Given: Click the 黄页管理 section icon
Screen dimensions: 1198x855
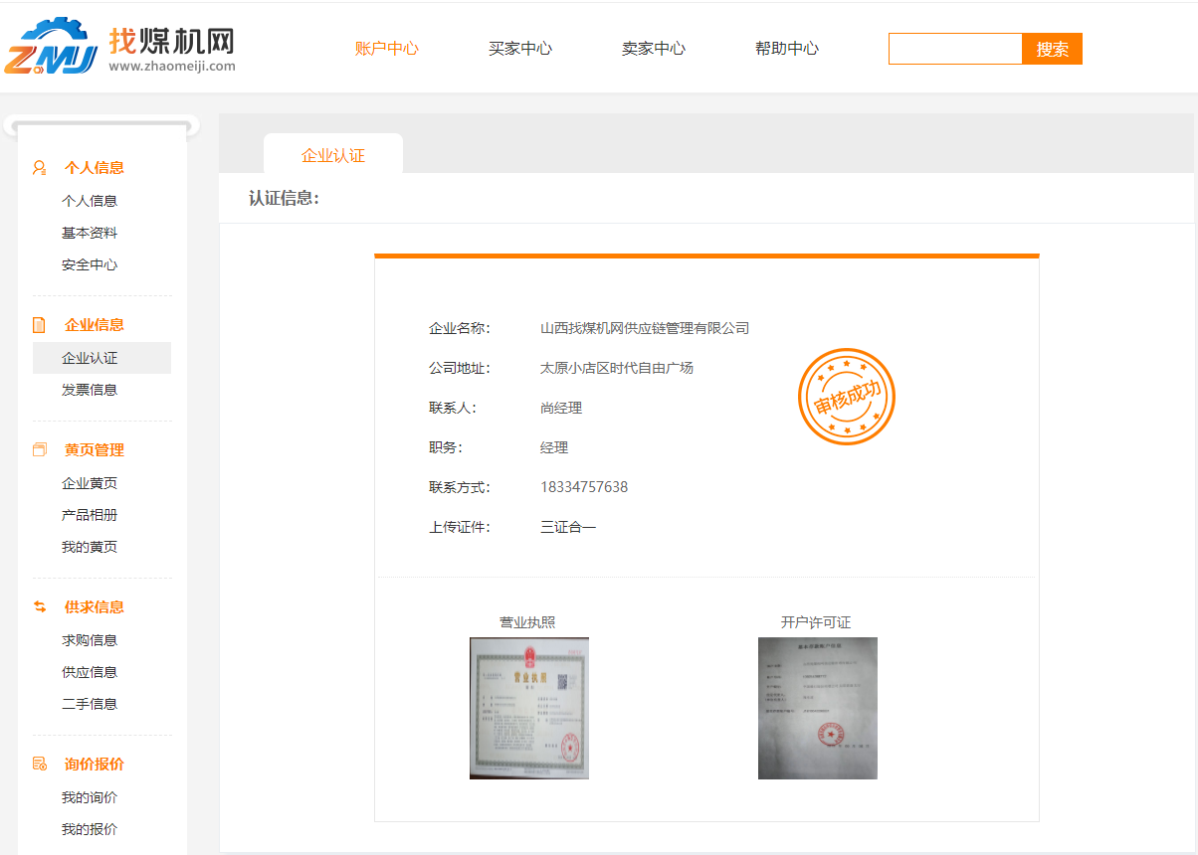Looking at the screenshot, I should tap(40, 450).
